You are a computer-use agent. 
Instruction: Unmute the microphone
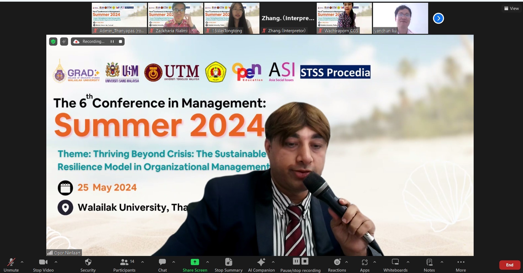[11, 265]
